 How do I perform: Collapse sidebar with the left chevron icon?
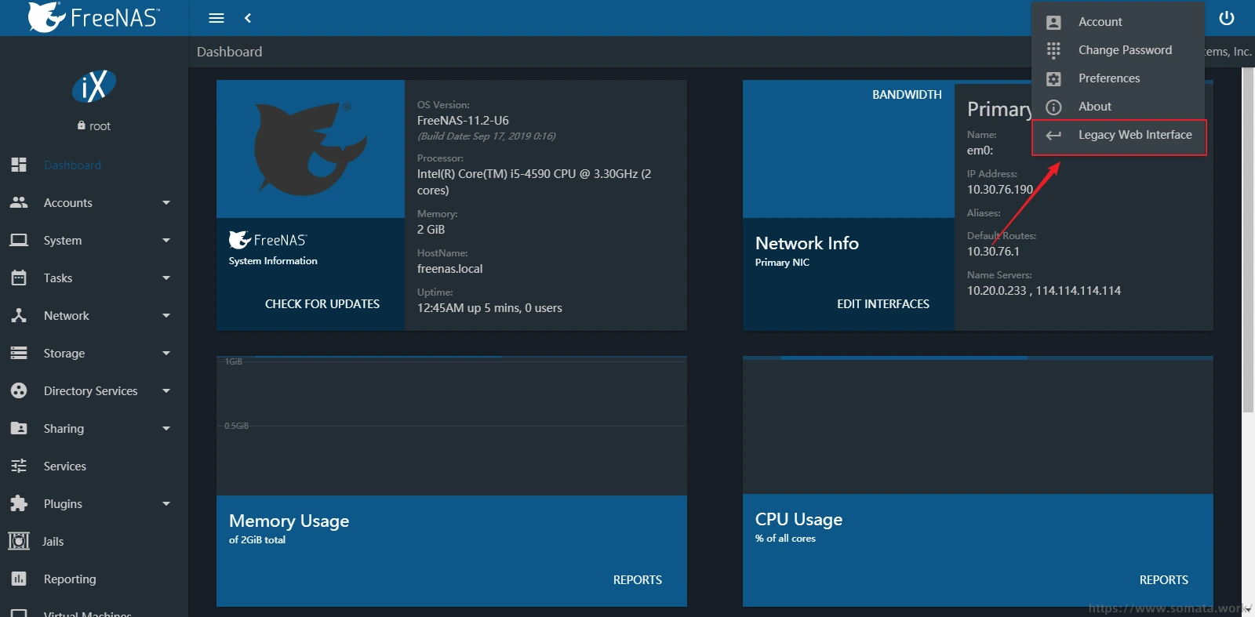click(x=248, y=18)
